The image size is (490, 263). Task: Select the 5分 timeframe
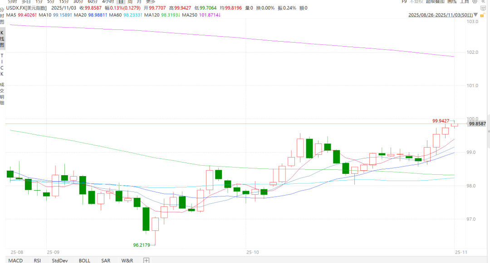[x=51, y=1]
